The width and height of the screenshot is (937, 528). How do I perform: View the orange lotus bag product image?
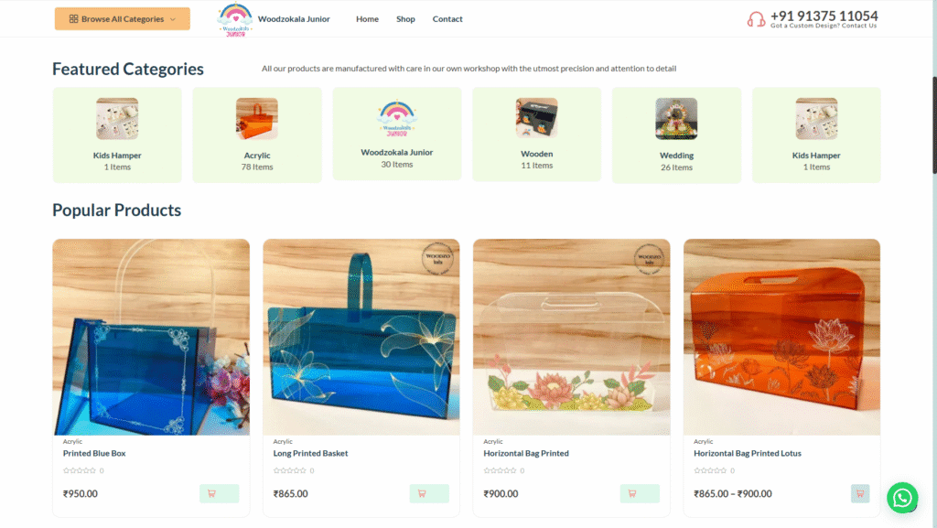tap(781, 337)
